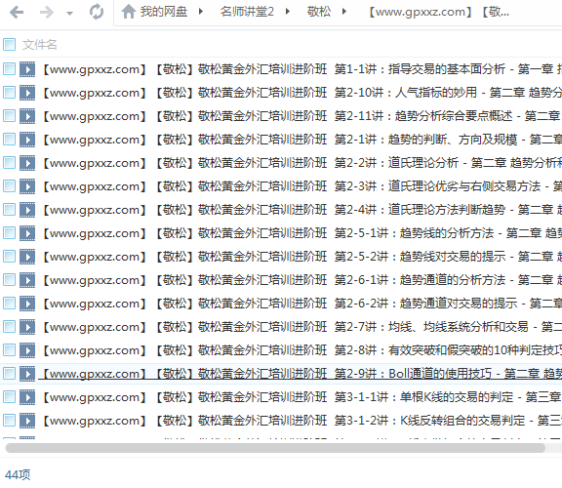Screen dimensions: 562x488
Task: Click the home icon in path bar
Action: click(x=128, y=12)
